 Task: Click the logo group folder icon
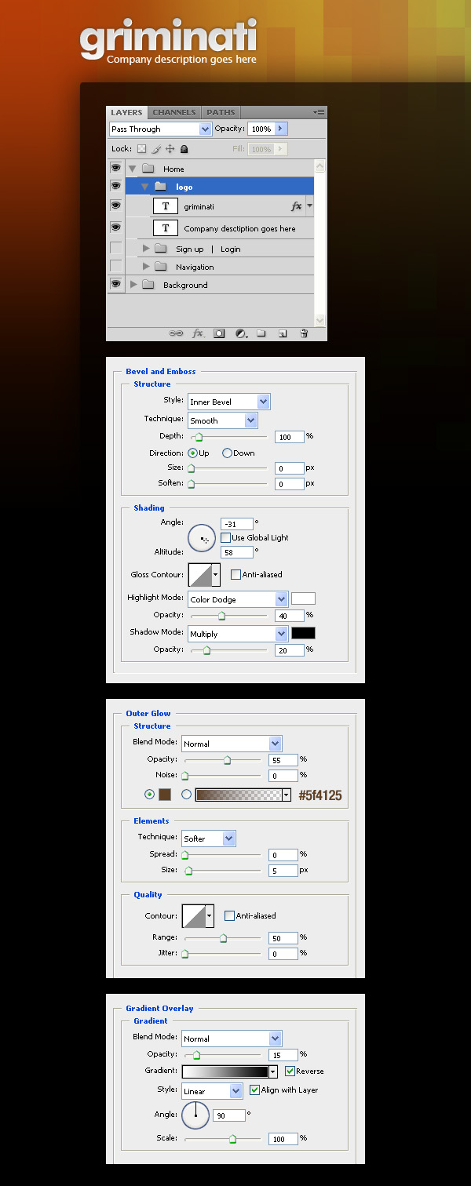click(x=160, y=187)
